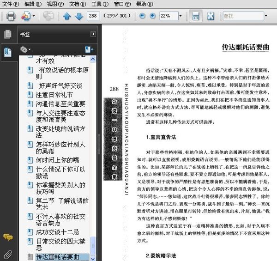Open the Pages thumbnail panel icon
The height and width of the screenshot is (261, 277).
click(8, 35)
